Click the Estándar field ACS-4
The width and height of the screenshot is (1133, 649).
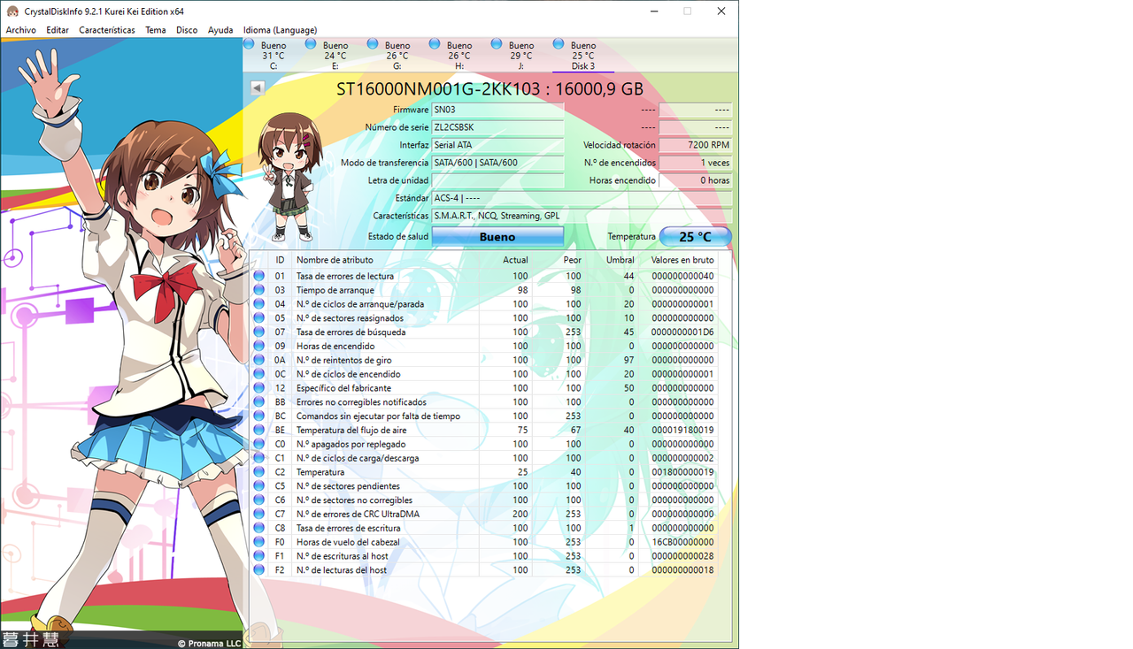coord(582,198)
